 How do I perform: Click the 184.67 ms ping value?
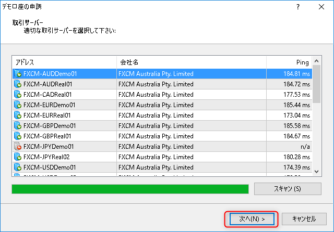pyautogui.click(x=296, y=136)
